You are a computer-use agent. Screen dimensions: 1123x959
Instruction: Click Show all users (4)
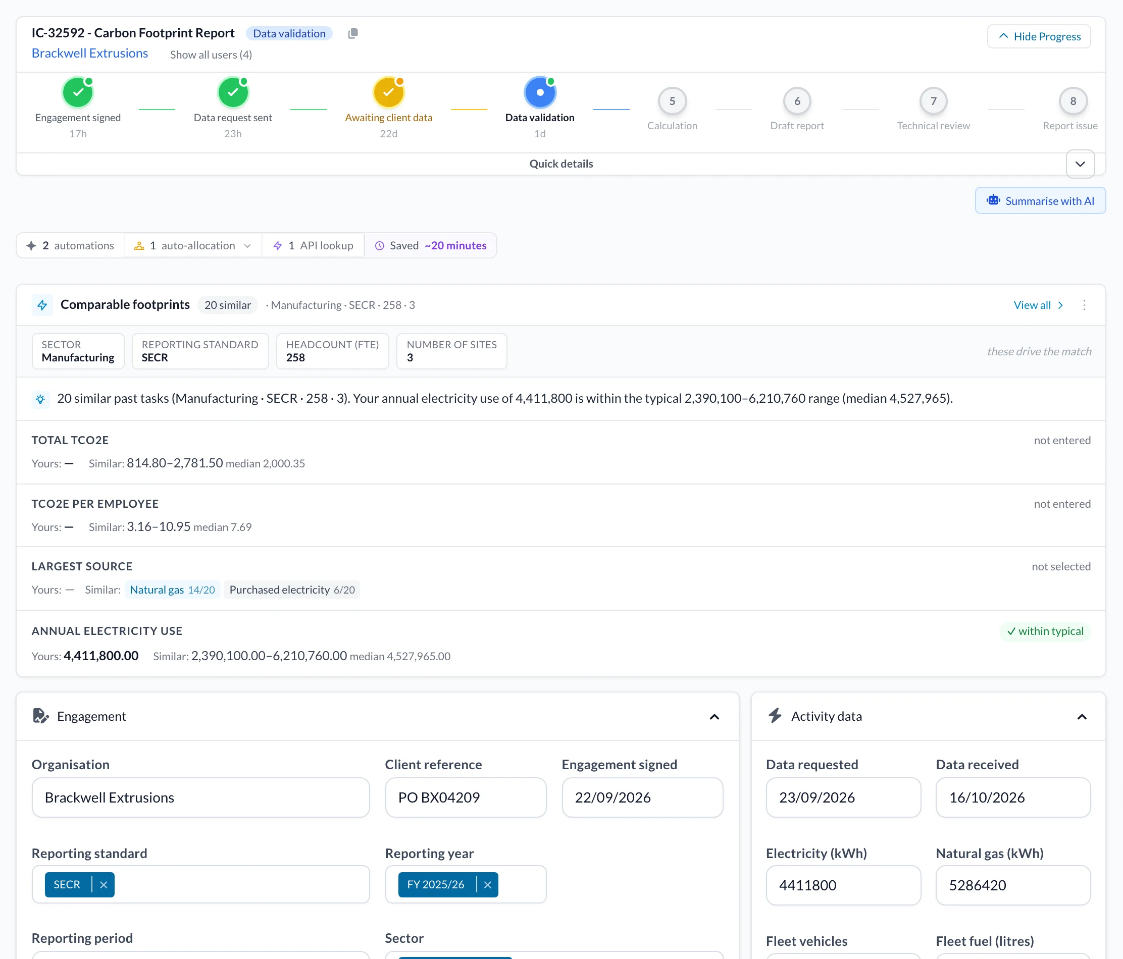click(x=211, y=55)
